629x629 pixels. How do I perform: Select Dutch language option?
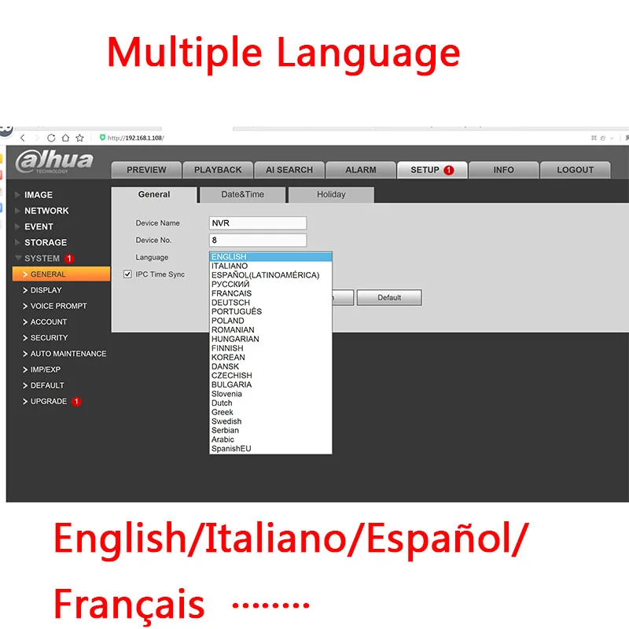(x=270, y=403)
